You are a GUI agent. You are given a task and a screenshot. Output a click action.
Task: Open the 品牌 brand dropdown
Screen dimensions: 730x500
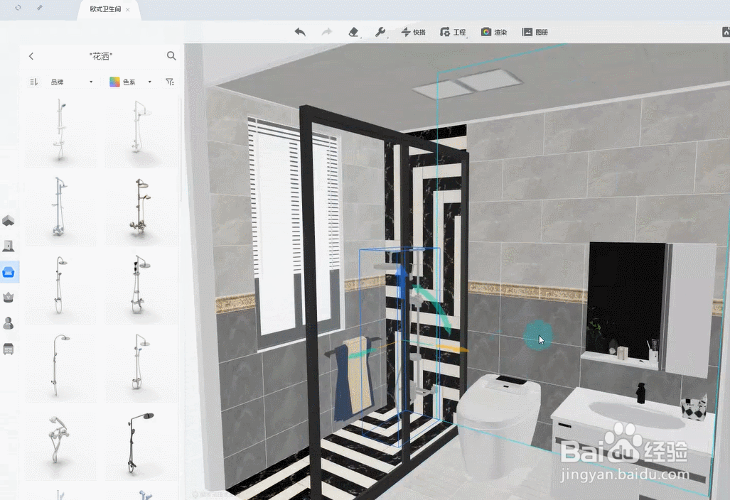pyautogui.click(x=71, y=82)
